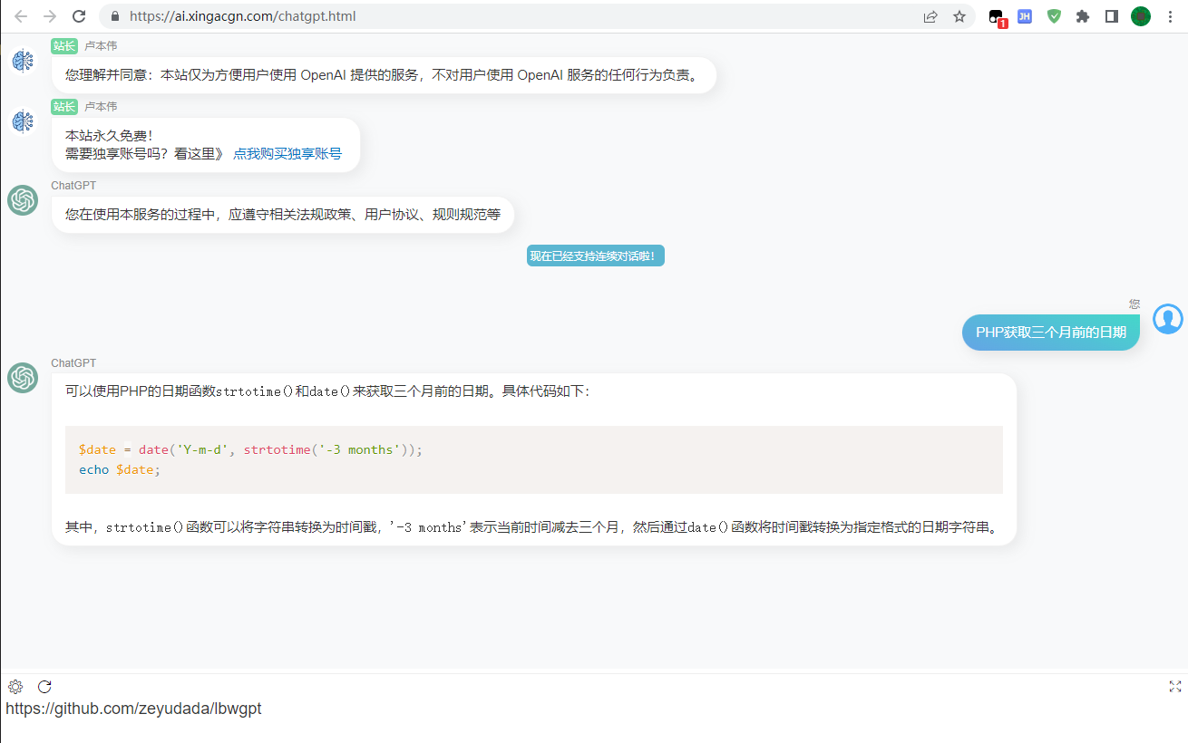Bookmark the page with the star icon
This screenshot has width=1188, height=743.
959,16
